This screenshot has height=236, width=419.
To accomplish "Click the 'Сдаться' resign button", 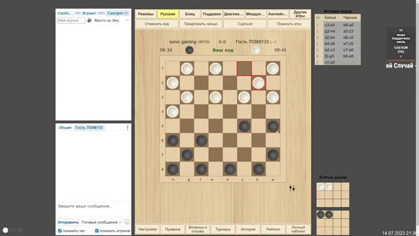I will pos(245,24).
